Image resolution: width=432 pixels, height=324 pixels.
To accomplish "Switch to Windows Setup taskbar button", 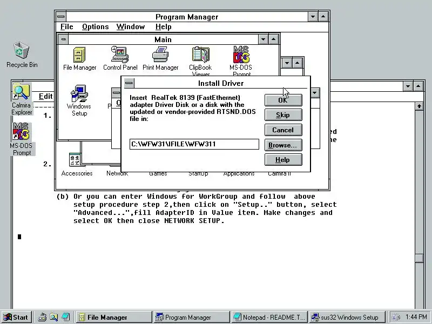I will point(347,317).
